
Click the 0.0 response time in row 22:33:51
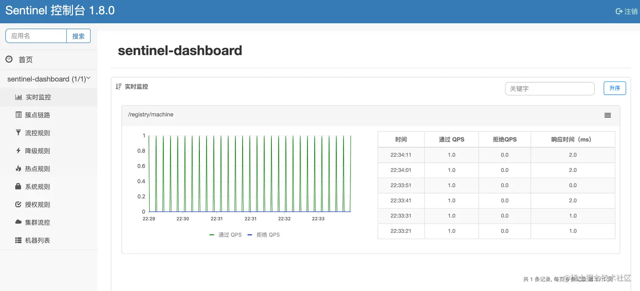[x=573, y=185]
